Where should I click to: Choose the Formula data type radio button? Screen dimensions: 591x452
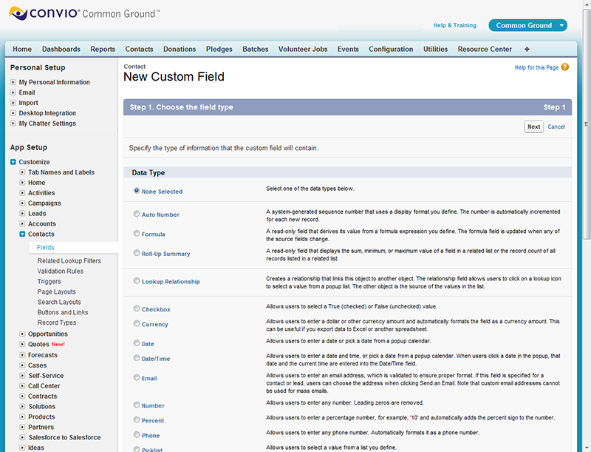tap(137, 234)
